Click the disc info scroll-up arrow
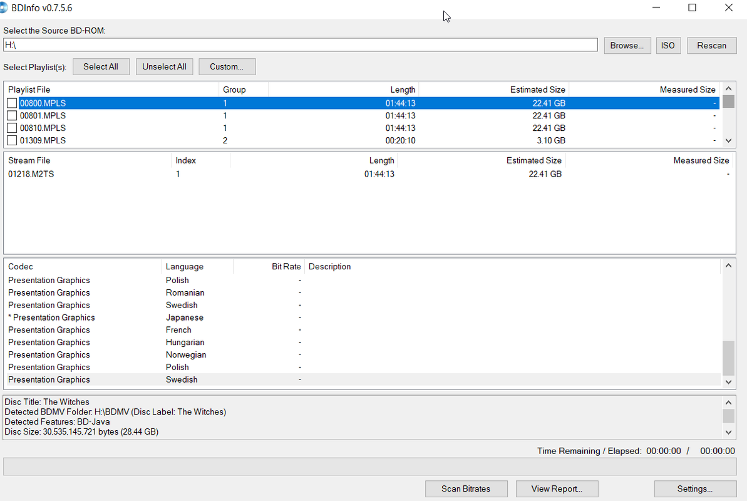Viewport: 747px width, 501px height. (728, 403)
